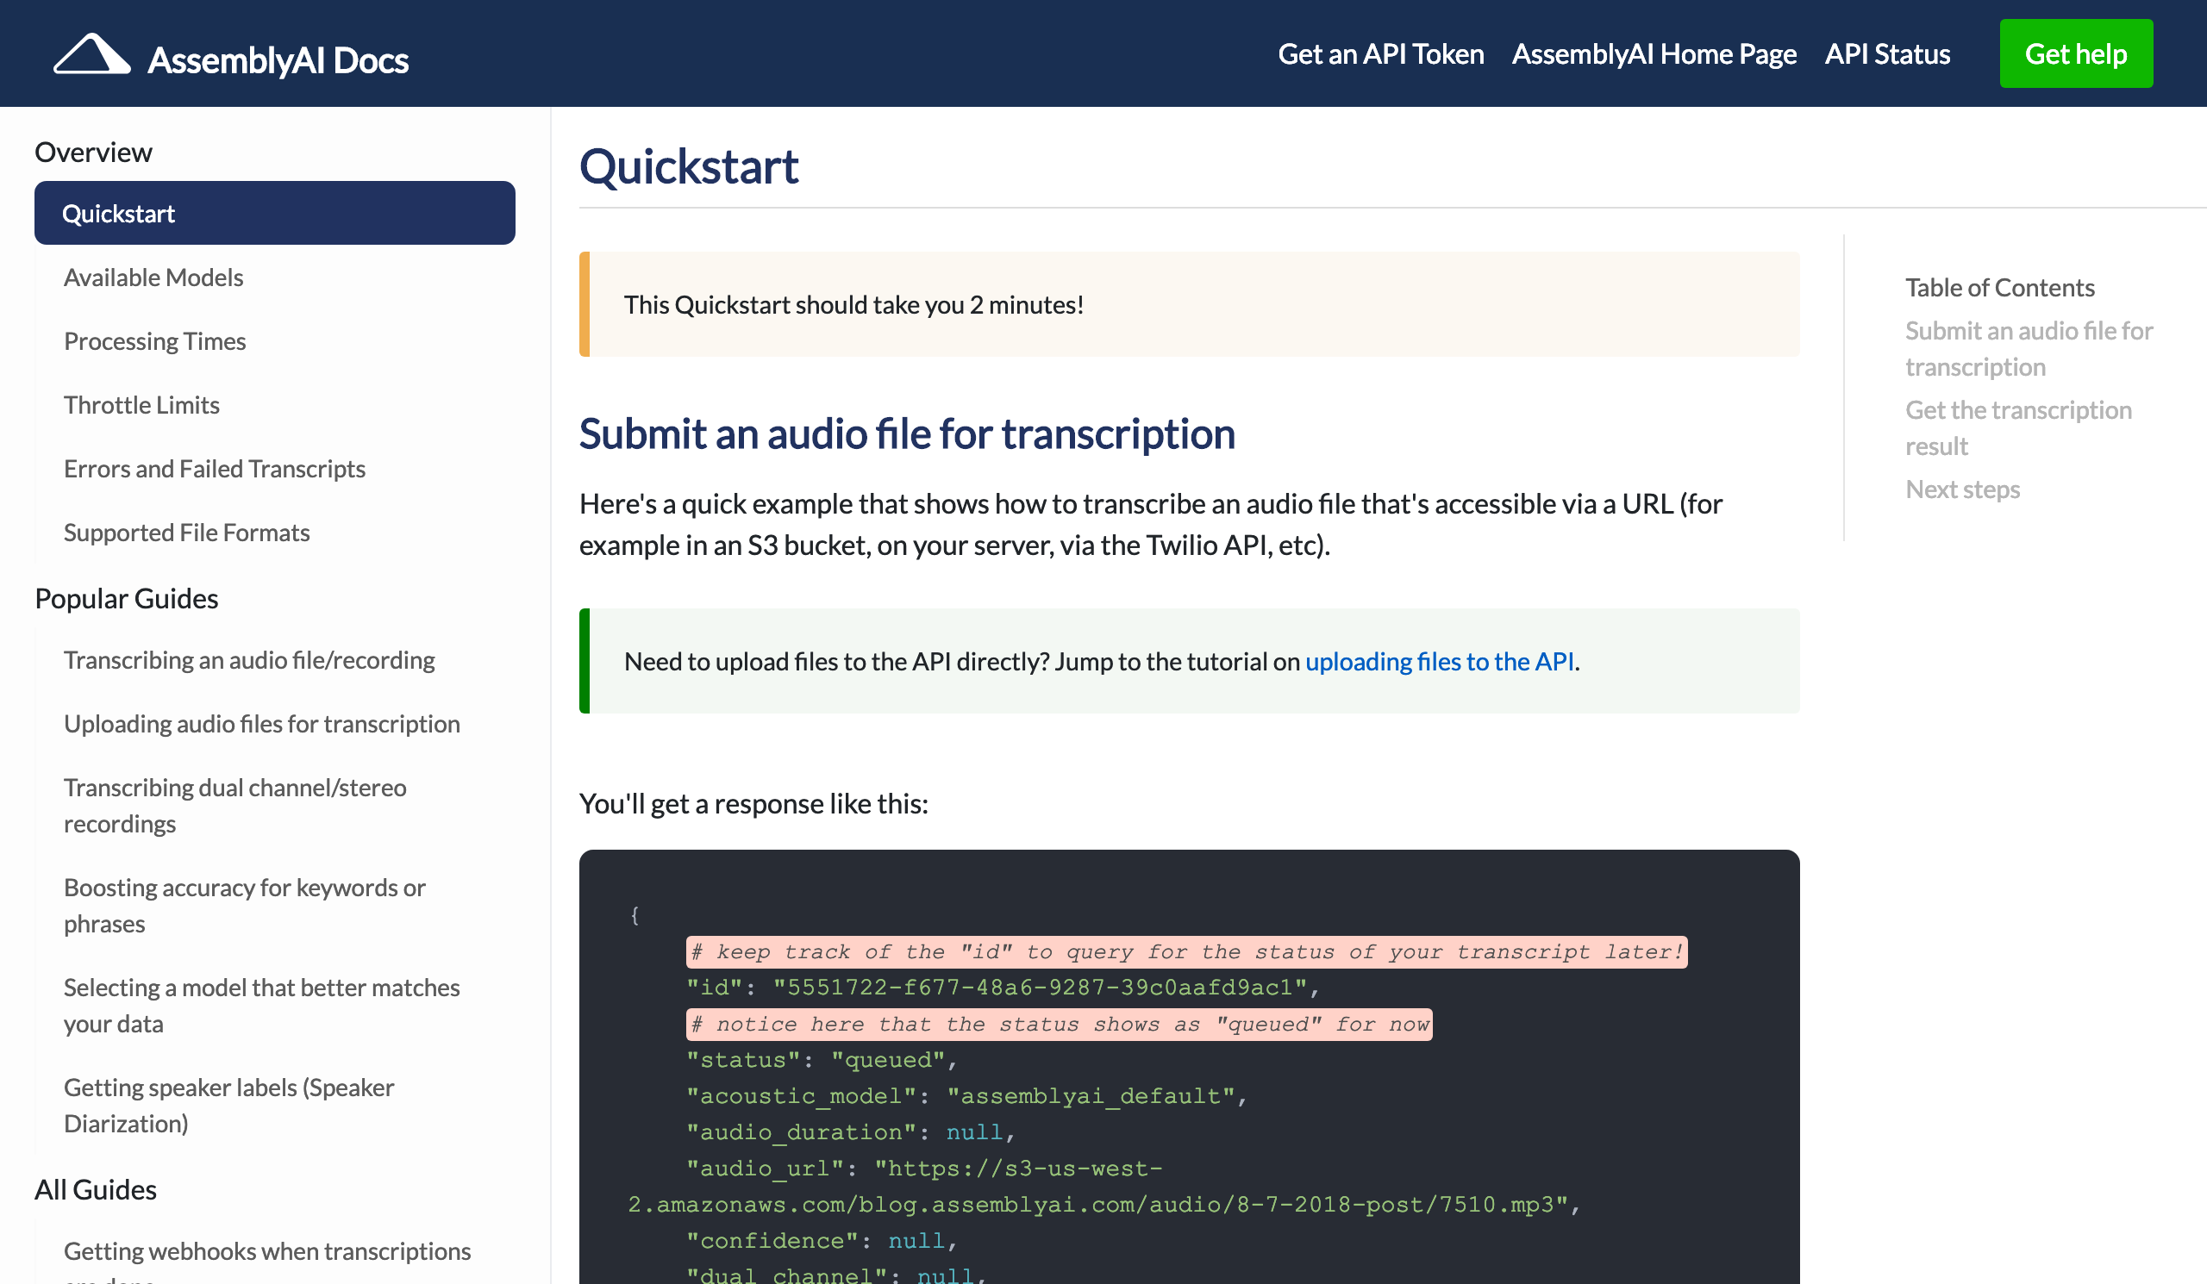Image resolution: width=2207 pixels, height=1284 pixels.
Task: Open the Throttle Limits page
Action: tap(141, 405)
